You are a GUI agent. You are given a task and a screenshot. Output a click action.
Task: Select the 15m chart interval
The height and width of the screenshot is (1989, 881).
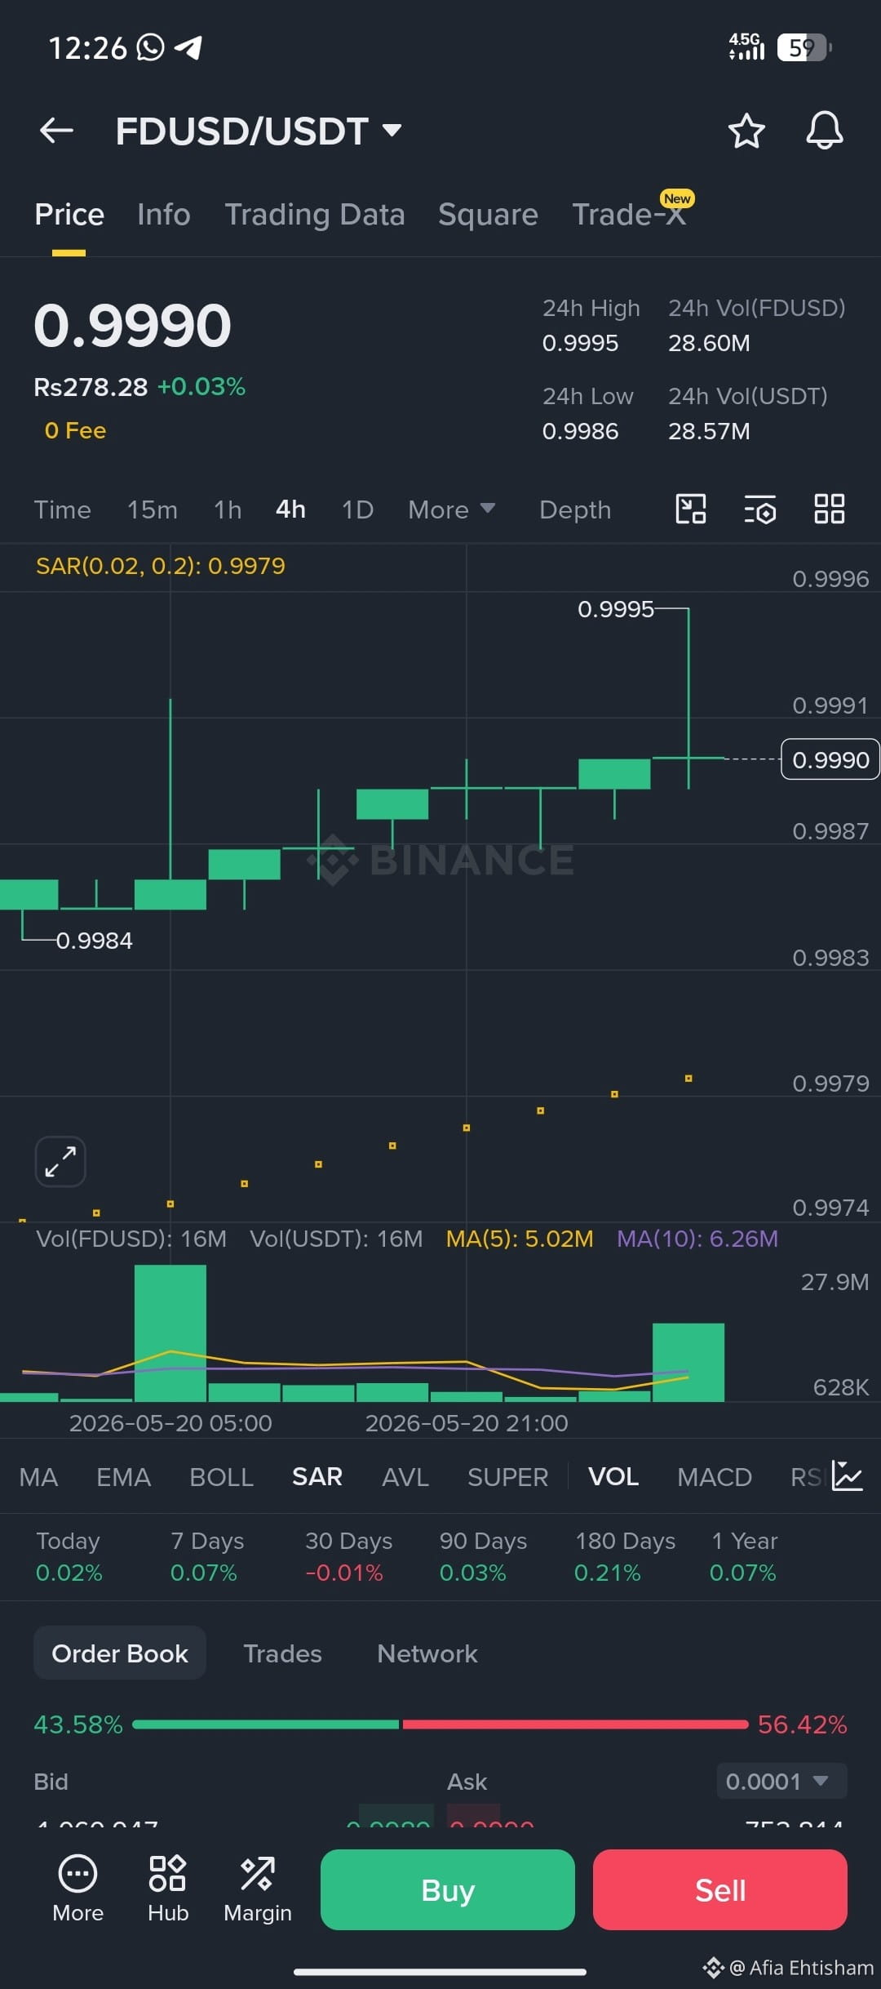pos(153,509)
